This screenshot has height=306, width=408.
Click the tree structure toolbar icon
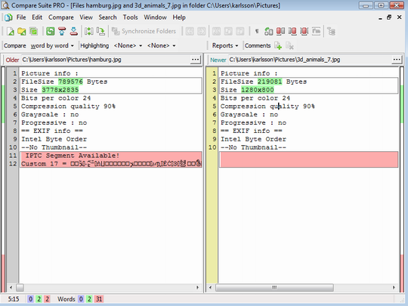tap(331, 32)
